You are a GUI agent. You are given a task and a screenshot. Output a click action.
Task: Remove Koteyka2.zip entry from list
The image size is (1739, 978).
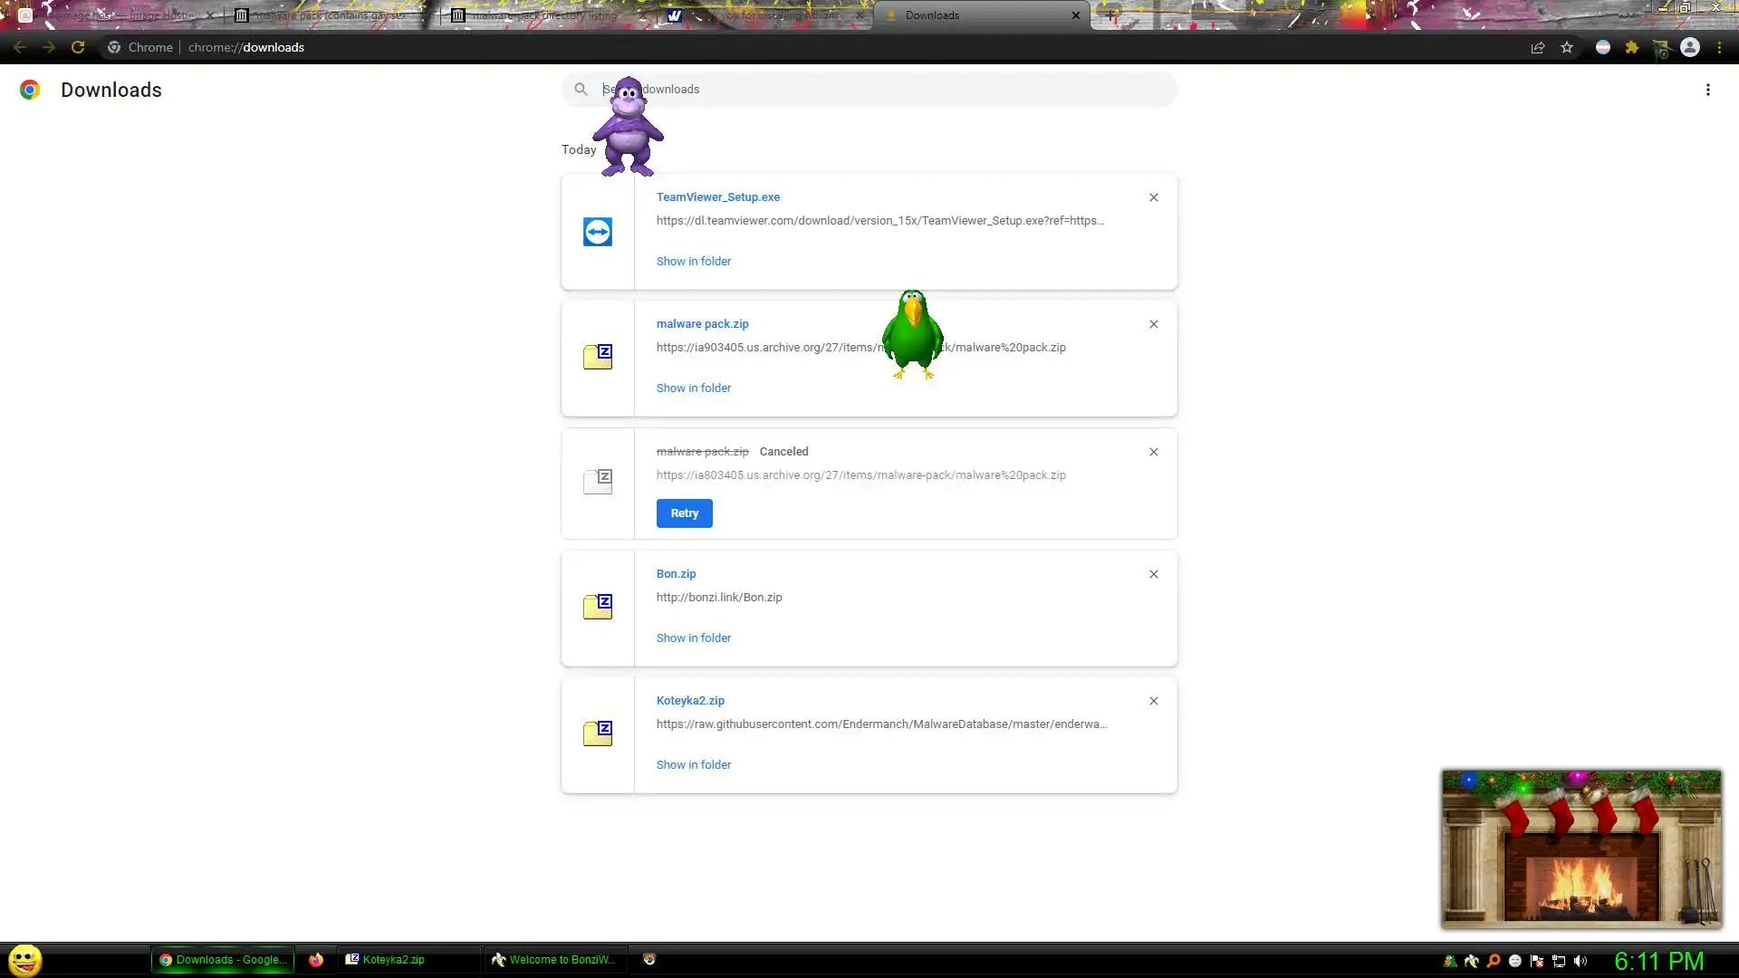pos(1153,701)
